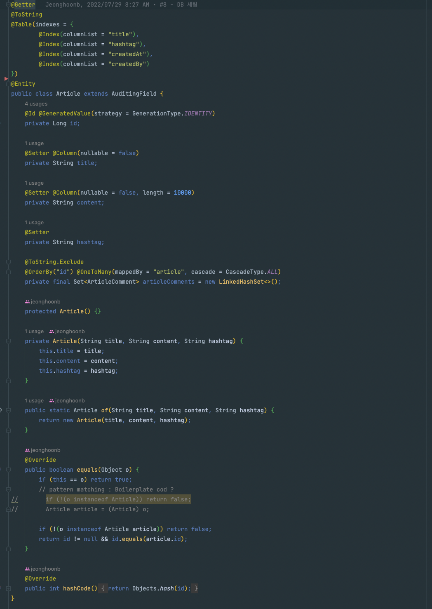Click the highlighted commented instanceof line

(x=118, y=500)
